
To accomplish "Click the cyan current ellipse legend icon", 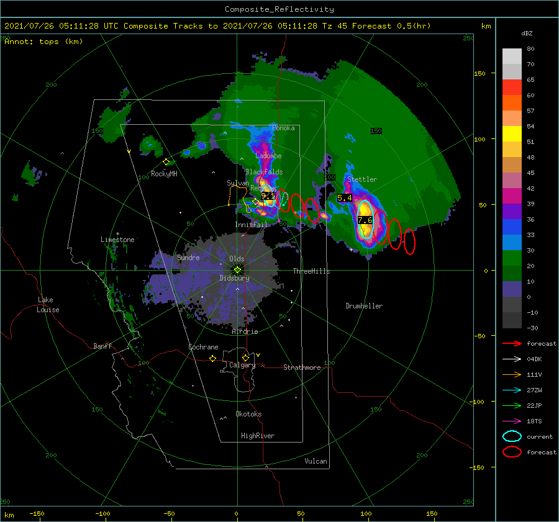I will point(512,436).
